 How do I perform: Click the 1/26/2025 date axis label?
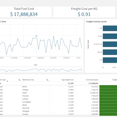click(41, 58)
